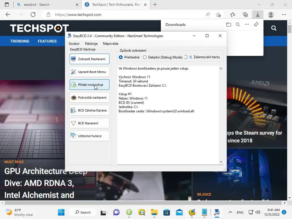Screen dimensions: 292x219
Task: Click the TechSpot logo
Action: click(x=39, y=28)
